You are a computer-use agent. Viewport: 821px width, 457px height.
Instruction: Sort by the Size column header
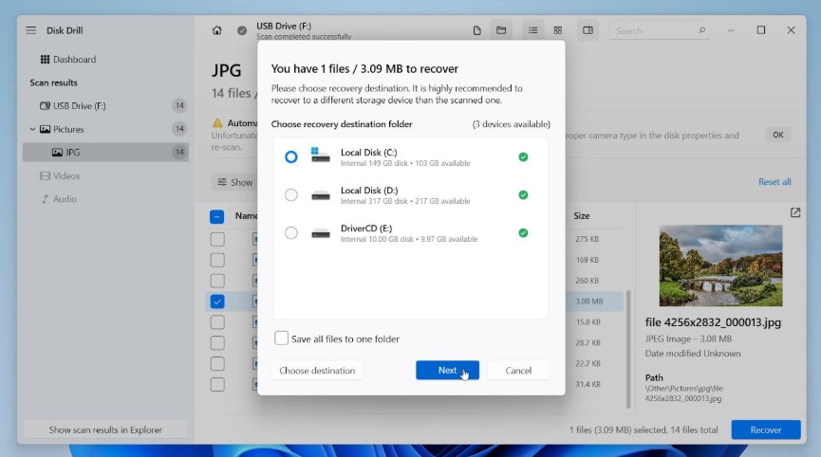tap(581, 216)
